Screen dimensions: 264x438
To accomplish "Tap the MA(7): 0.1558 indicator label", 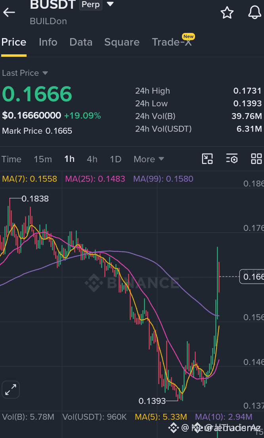I will click(30, 179).
